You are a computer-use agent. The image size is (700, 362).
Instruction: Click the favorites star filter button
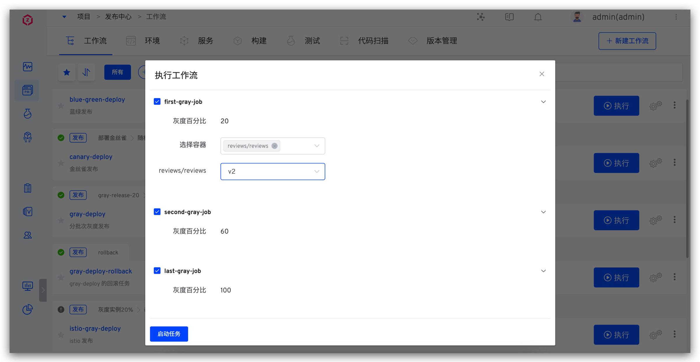67,72
